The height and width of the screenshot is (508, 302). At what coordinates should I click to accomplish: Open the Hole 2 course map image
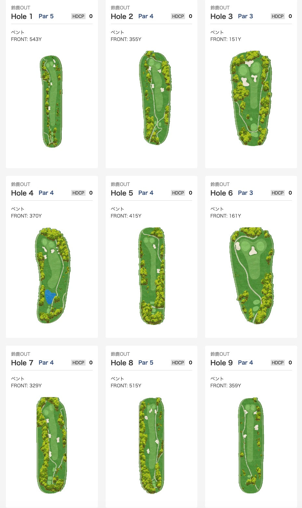point(155,98)
